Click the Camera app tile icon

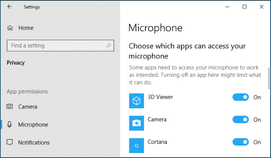(136, 123)
